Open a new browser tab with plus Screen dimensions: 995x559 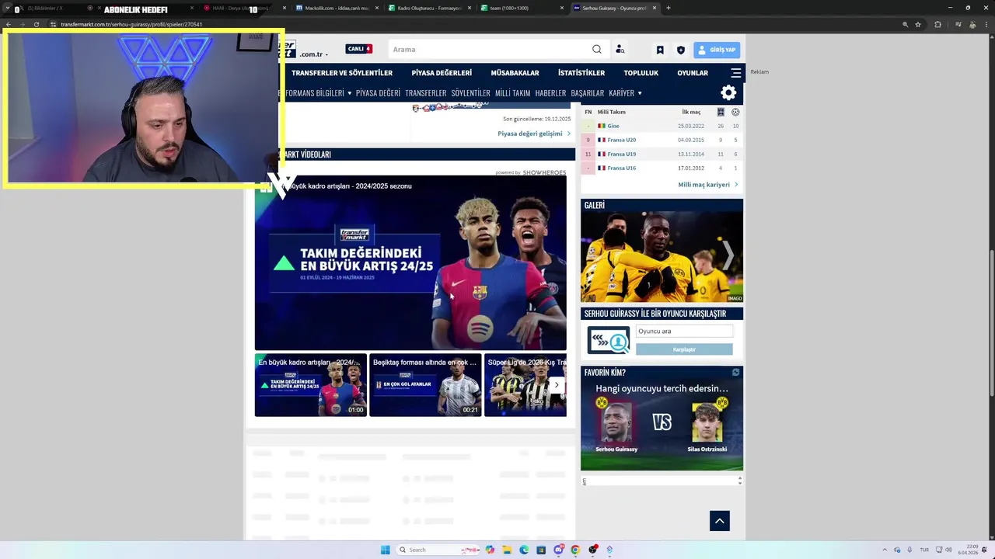(669, 8)
